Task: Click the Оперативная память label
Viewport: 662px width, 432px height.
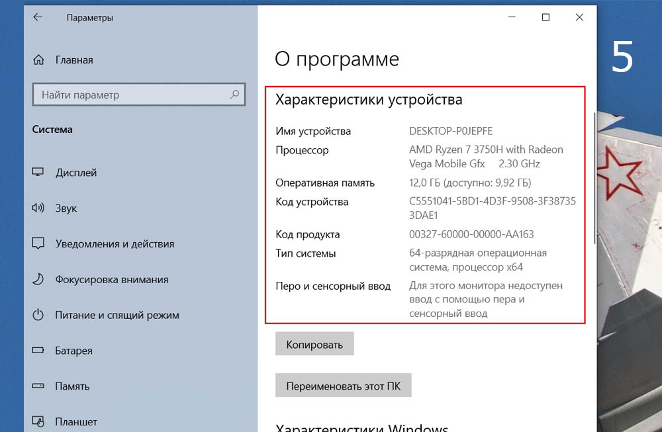Action: pyautogui.click(x=324, y=183)
